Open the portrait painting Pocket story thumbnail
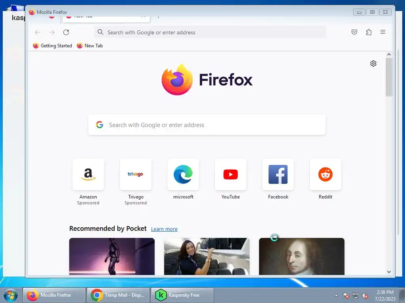 pyautogui.click(x=302, y=256)
